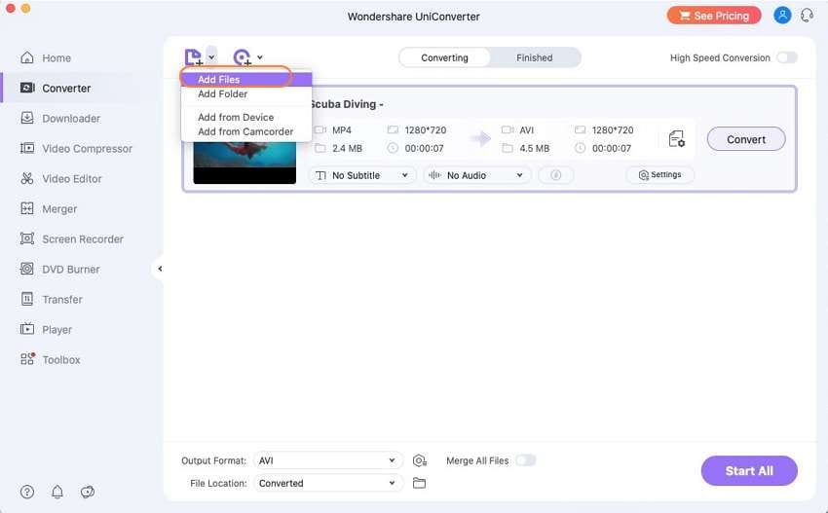Open the Merger icon

coord(27,208)
